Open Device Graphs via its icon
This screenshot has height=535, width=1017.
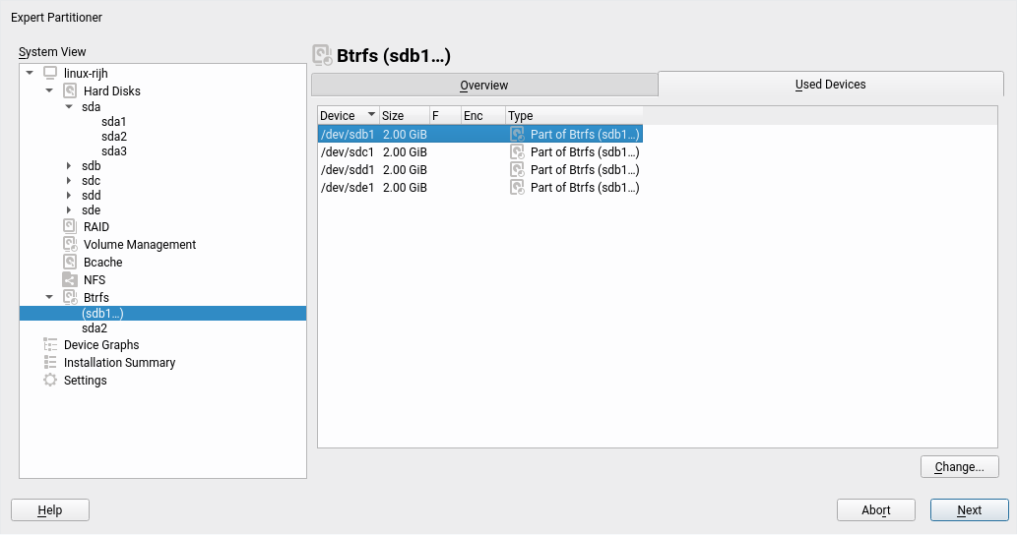50,345
